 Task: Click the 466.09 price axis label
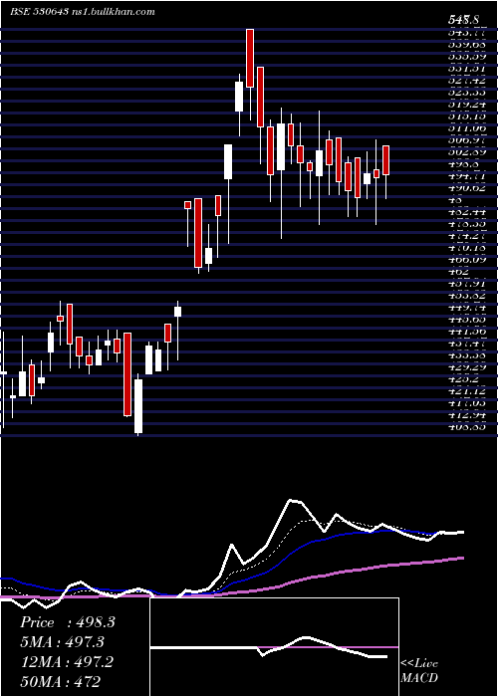(x=466, y=258)
